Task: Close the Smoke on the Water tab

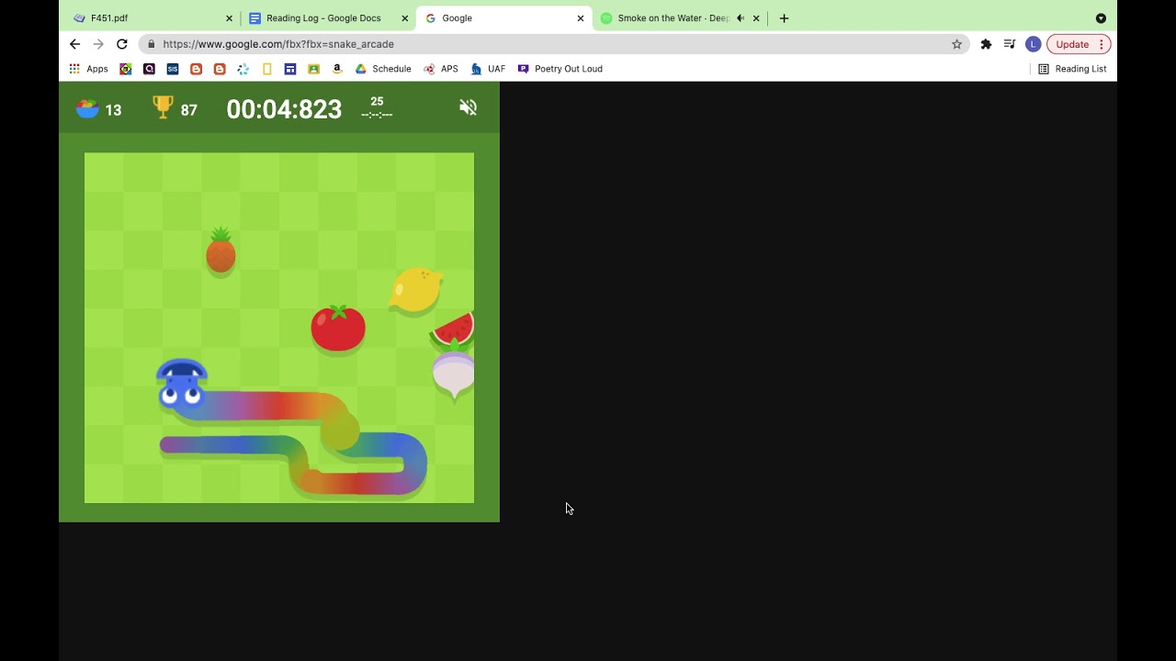Action: 756,18
